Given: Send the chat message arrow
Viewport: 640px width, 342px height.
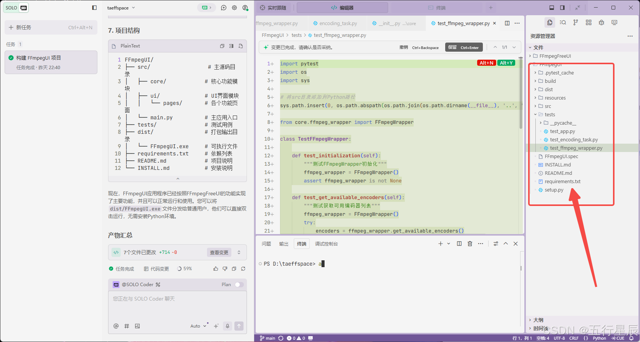Looking at the screenshot, I should (x=239, y=326).
